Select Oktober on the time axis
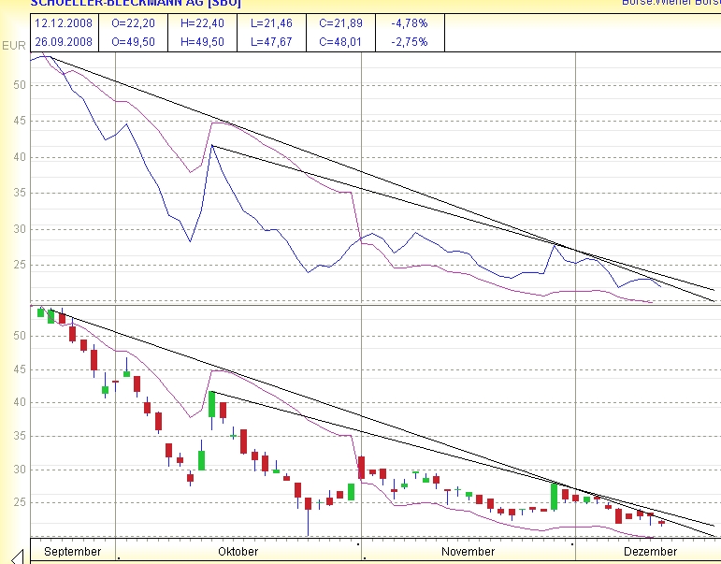The image size is (721, 564). point(238,552)
